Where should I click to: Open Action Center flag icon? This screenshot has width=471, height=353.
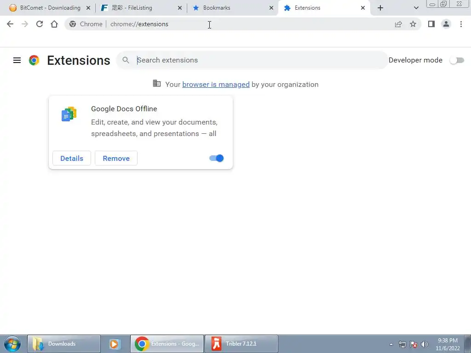click(414, 344)
